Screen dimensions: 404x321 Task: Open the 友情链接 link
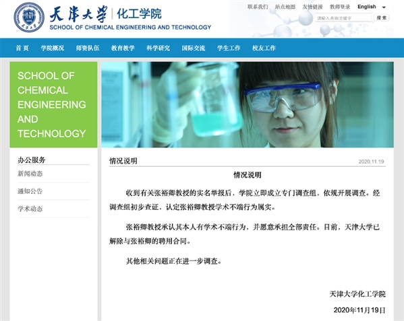tap(312, 7)
